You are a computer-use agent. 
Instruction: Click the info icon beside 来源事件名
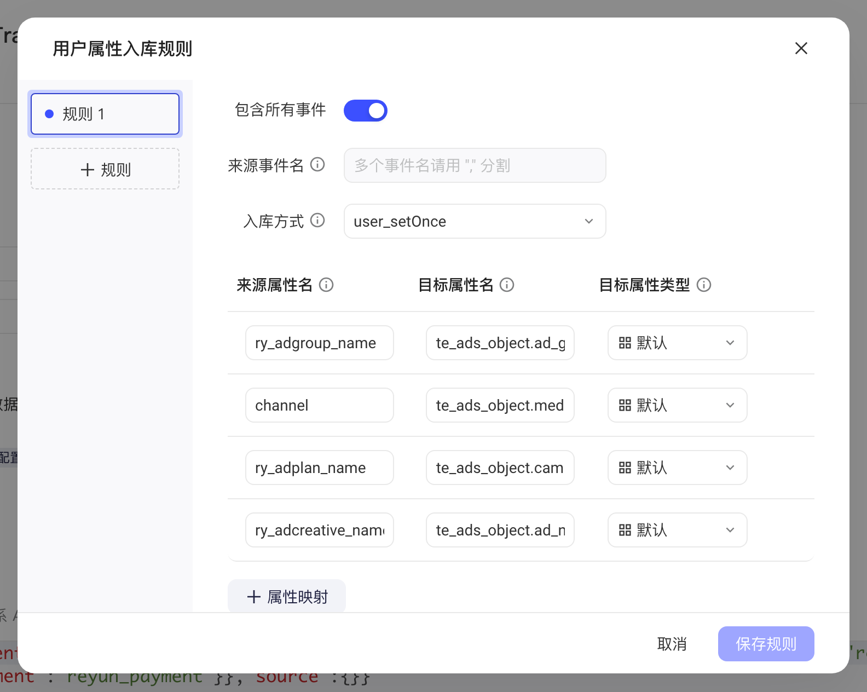(317, 164)
